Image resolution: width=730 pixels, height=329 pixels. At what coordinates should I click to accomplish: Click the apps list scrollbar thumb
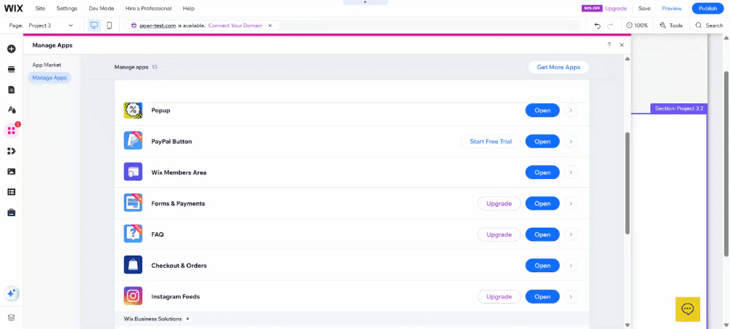[x=627, y=183]
